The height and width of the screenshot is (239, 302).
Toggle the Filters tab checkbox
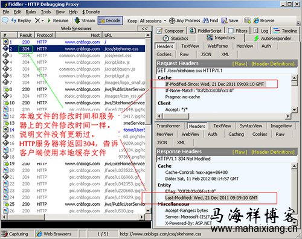point(231,31)
